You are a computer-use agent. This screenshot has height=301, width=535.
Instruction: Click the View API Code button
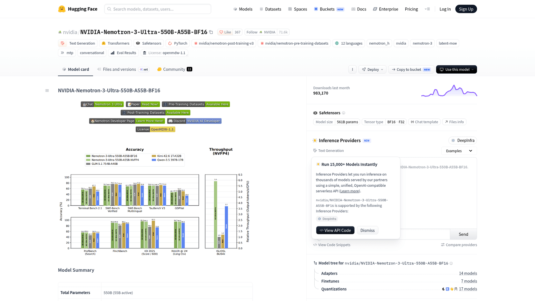pyautogui.click(x=335, y=230)
